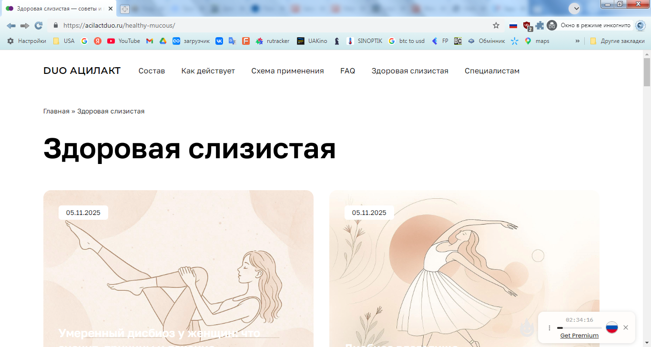Click the round Russian flag in VPN widget
651x347 pixels.
coord(612,327)
